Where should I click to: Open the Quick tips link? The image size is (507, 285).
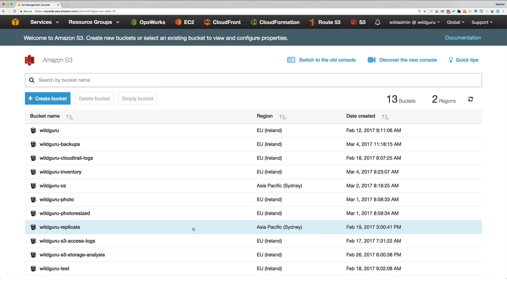pos(467,60)
